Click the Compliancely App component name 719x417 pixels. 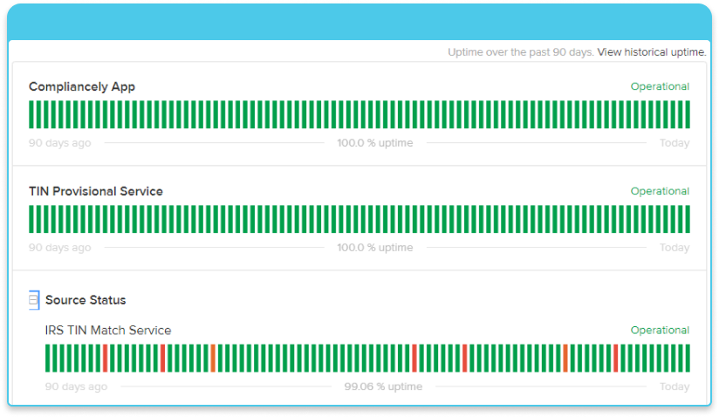[82, 87]
